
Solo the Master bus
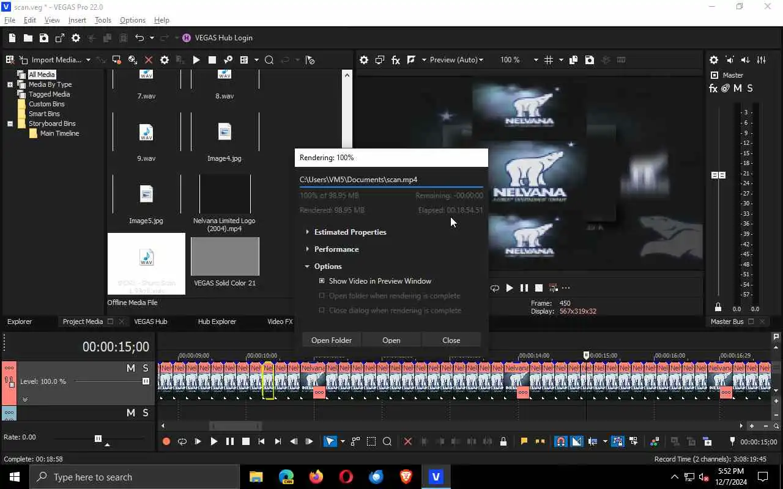click(750, 88)
